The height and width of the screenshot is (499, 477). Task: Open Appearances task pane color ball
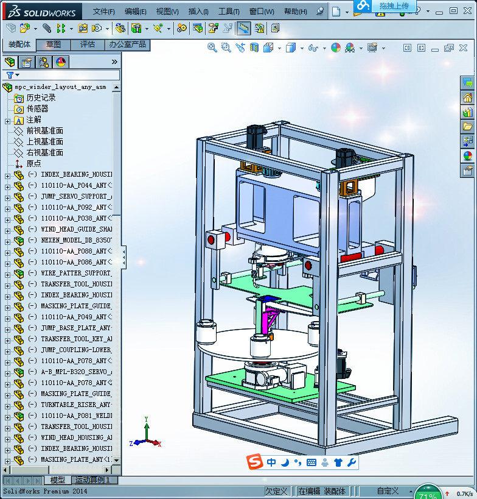pyautogui.click(x=468, y=156)
